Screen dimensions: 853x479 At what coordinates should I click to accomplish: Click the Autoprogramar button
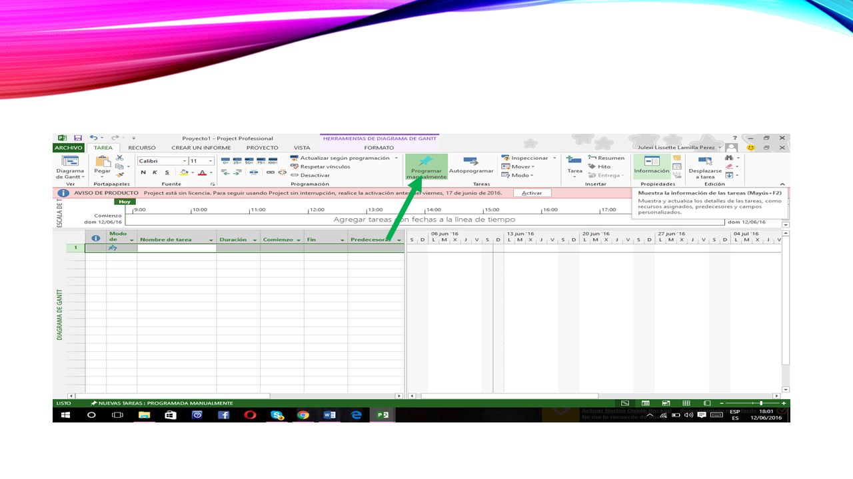coord(471,166)
